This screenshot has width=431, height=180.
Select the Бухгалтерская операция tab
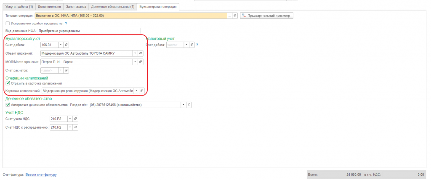tap(158, 7)
